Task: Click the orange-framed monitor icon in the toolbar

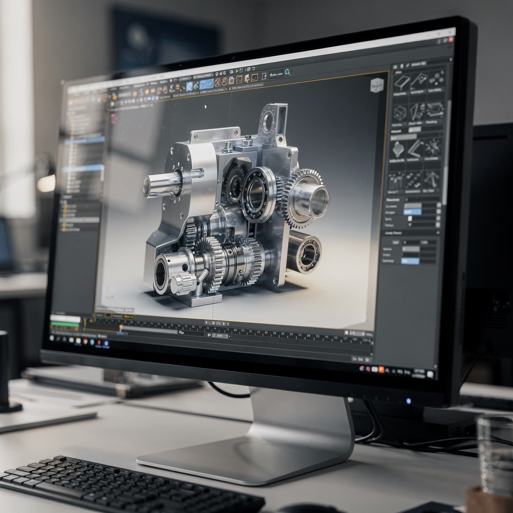Action: pos(254,78)
